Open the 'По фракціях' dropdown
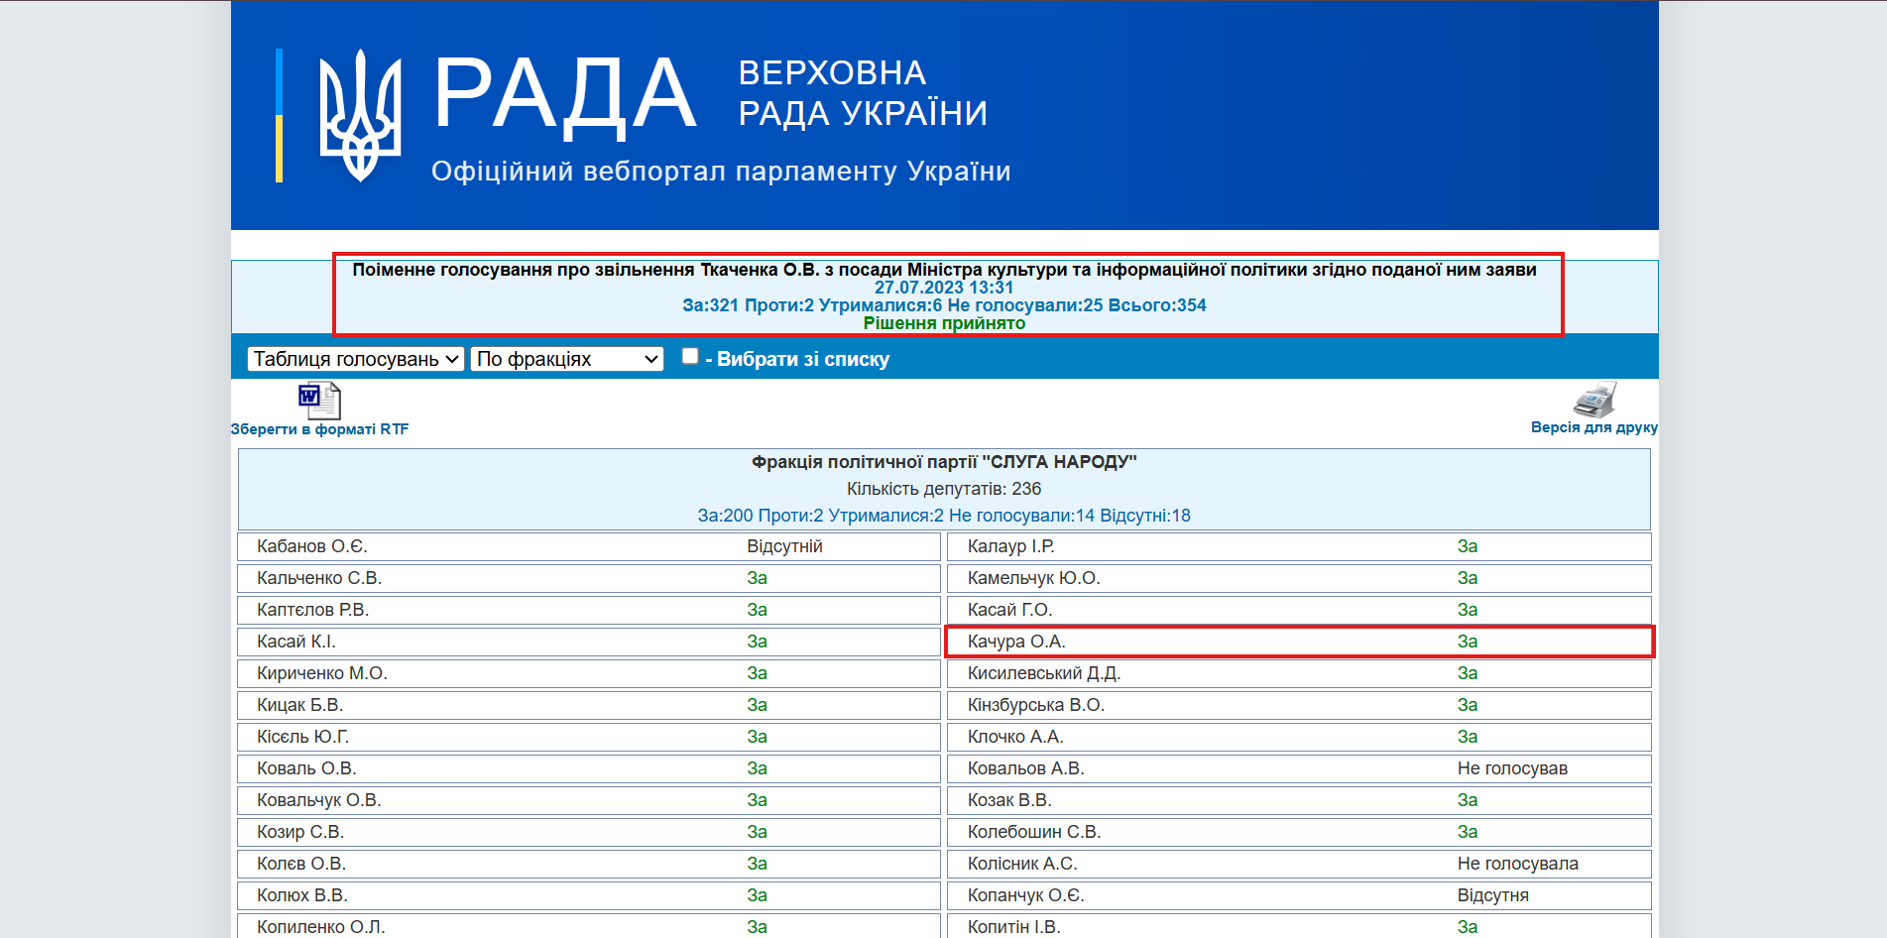This screenshot has height=938, width=1887. coord(567,359)
